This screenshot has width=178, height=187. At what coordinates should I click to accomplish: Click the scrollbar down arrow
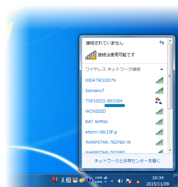[x=170, y=150]
